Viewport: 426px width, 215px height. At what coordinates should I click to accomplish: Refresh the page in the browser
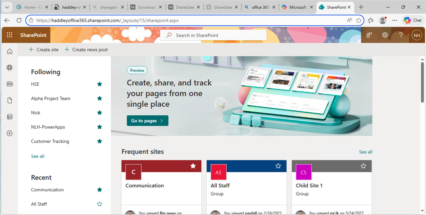click(19, 20)
